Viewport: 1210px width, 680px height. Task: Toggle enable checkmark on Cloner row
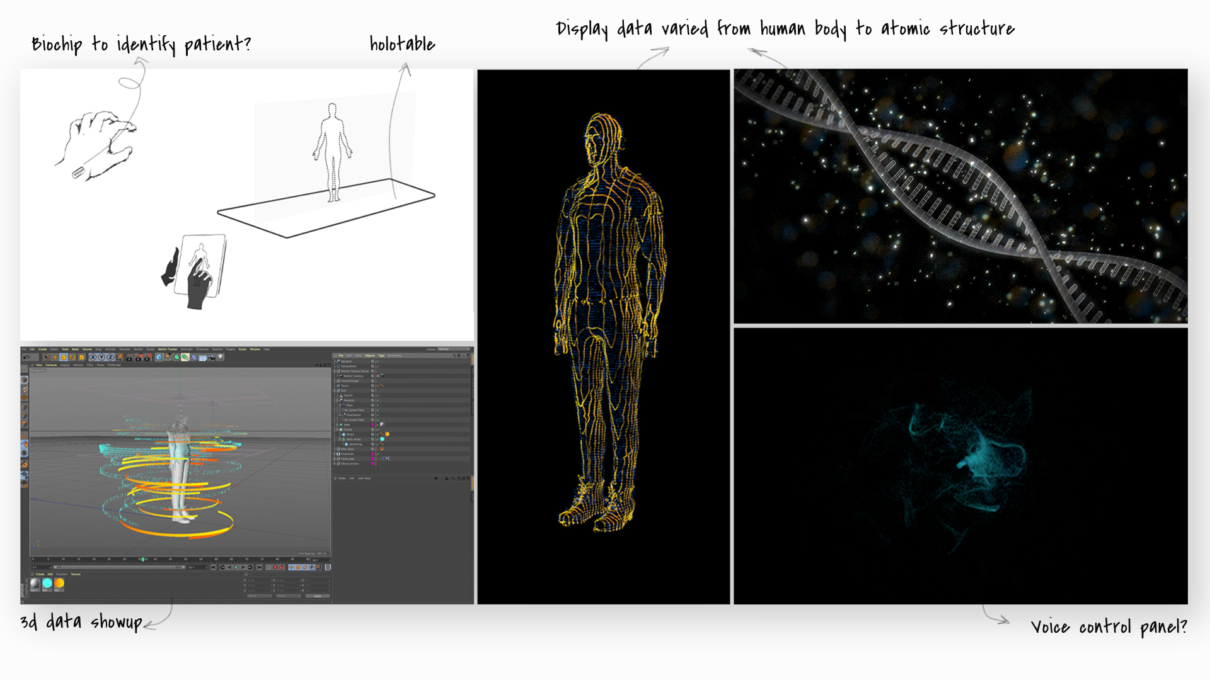pos(378,429)
